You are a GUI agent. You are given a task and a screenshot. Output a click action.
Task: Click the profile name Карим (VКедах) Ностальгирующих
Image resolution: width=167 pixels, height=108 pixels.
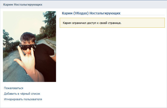(x=91, y=13)
